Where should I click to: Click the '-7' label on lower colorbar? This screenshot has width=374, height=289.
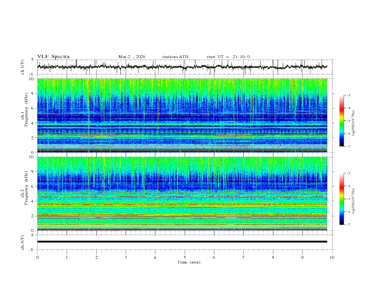(348, 225)
